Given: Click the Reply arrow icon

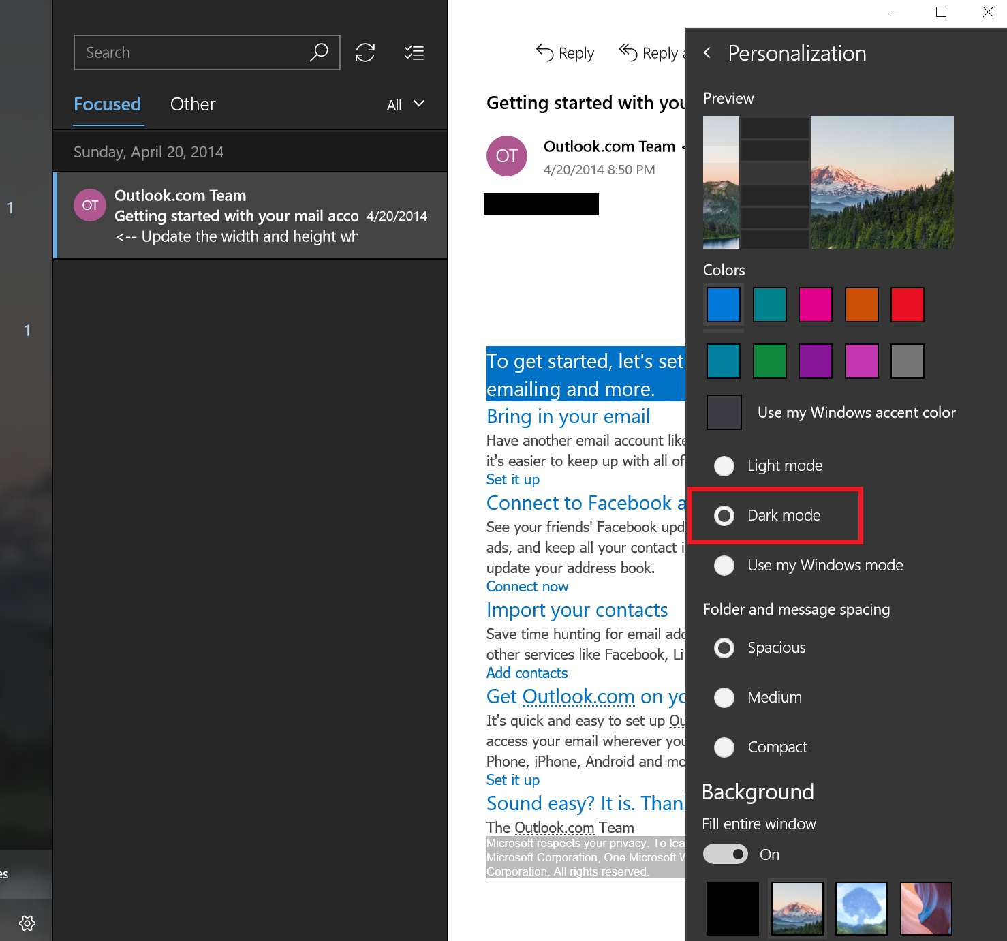Looking at the screenshot, I should click(544, 52).
